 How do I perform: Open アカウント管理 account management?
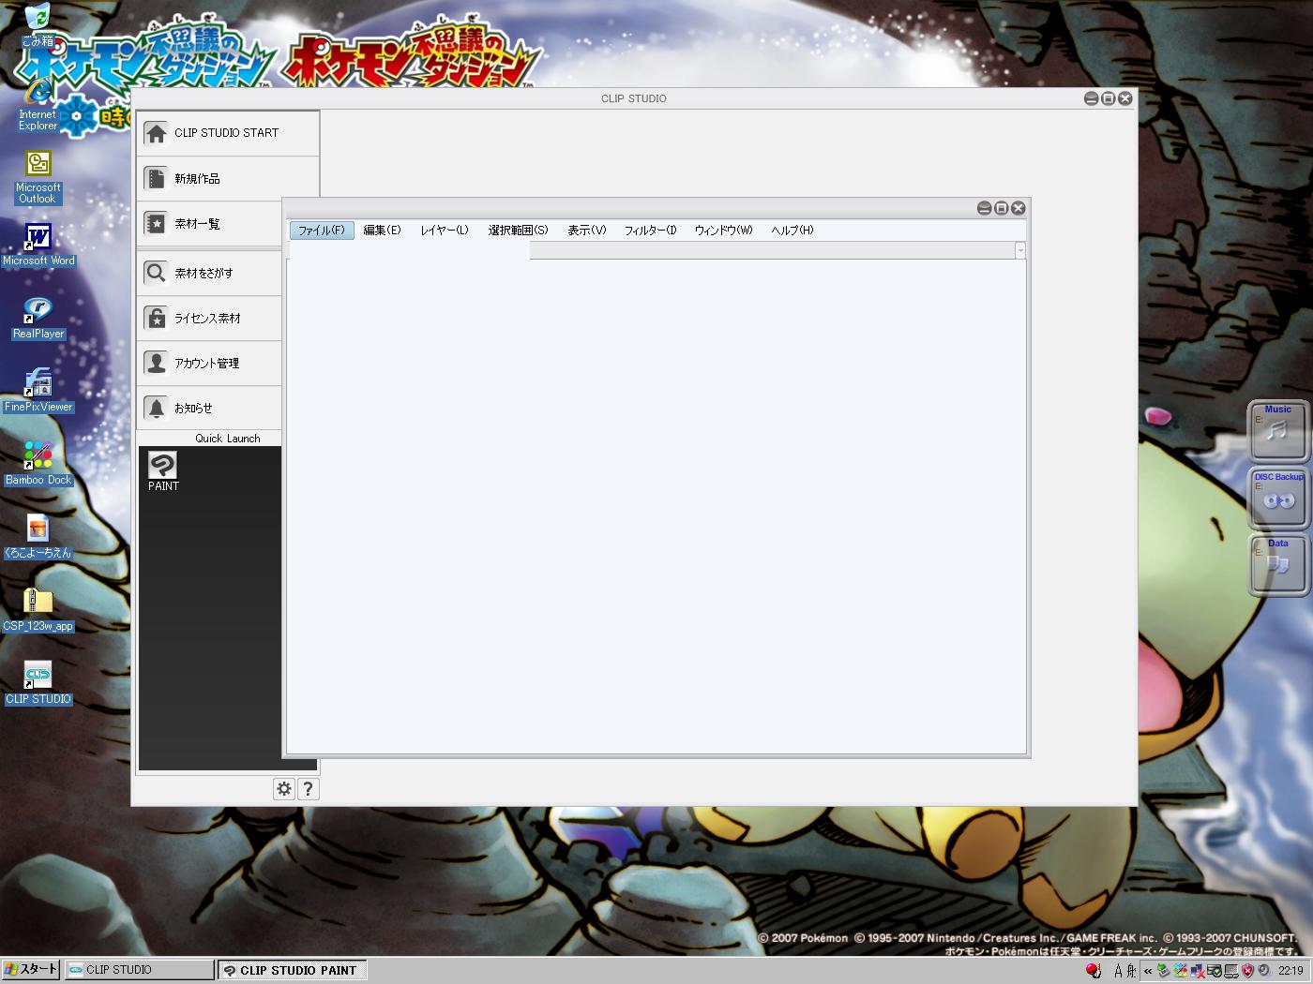(x=209, y=363)
